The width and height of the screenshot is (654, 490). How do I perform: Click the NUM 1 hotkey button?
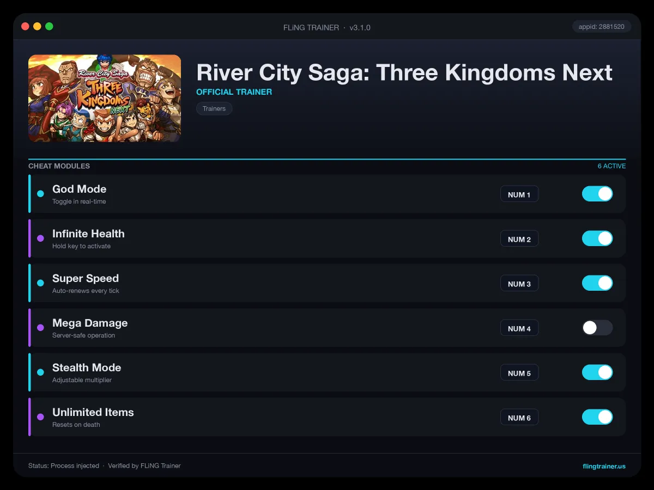click(519, 194)
